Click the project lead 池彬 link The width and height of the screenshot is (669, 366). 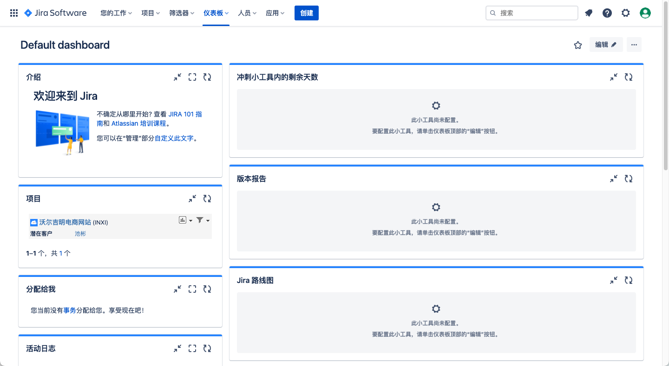(80, 234)
